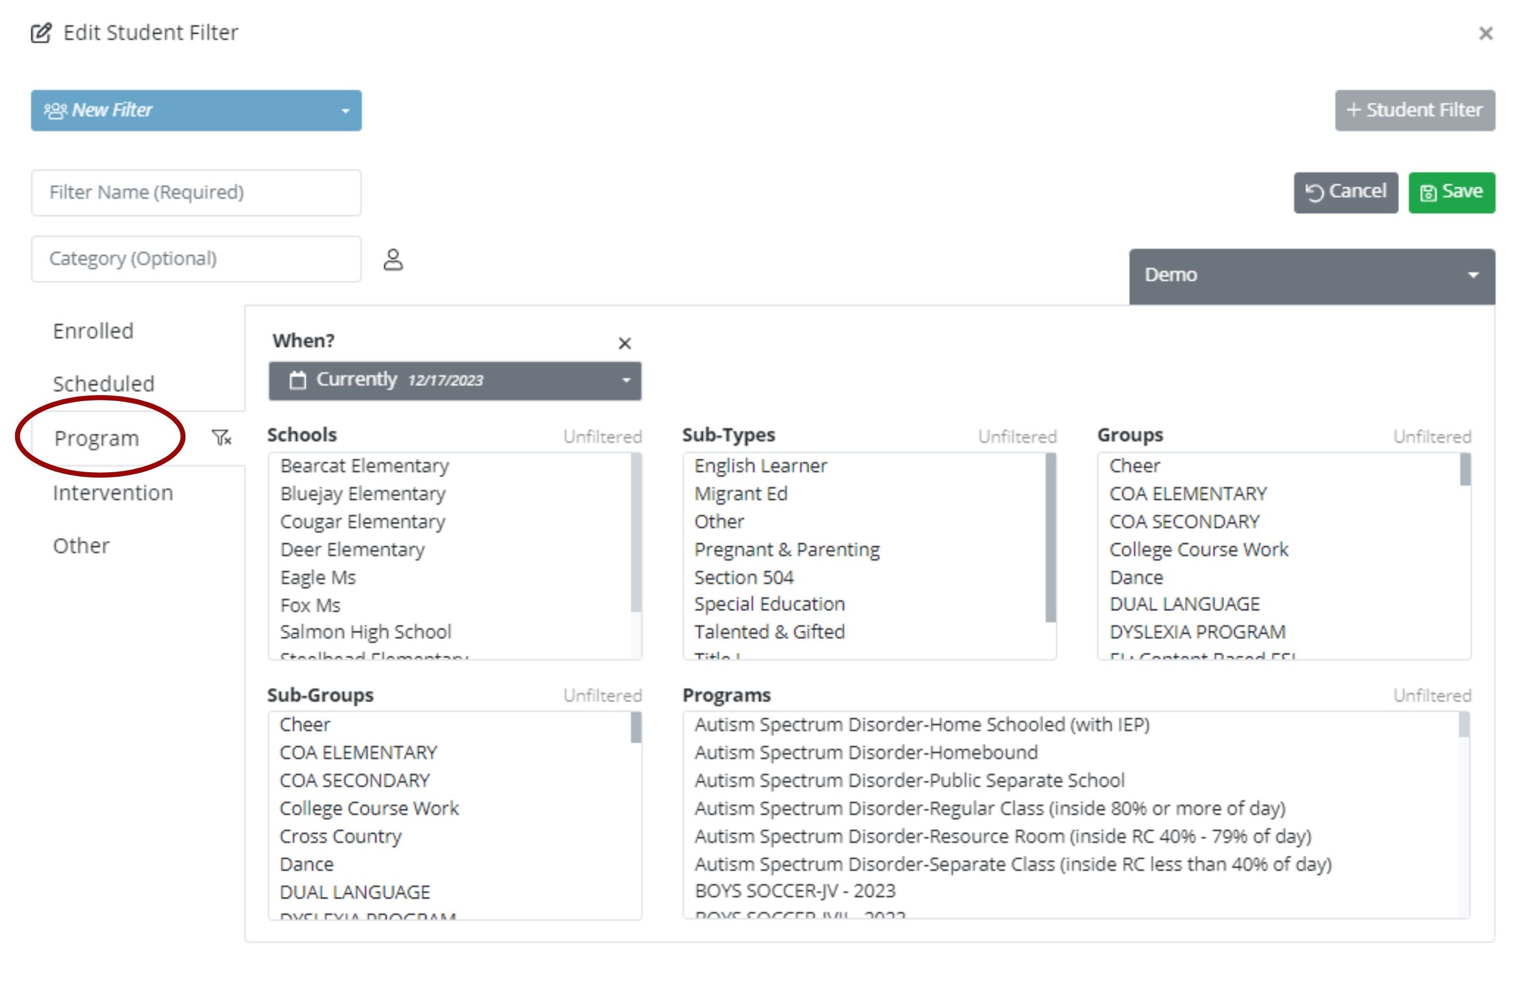Select Salmon High School in Schools list
This screenshot has height=983, width=1538.
(x=365, y=632)
